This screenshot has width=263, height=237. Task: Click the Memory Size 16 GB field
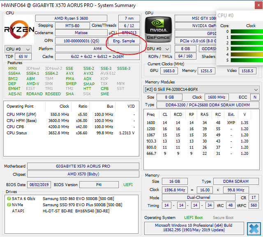coord(175,182)
